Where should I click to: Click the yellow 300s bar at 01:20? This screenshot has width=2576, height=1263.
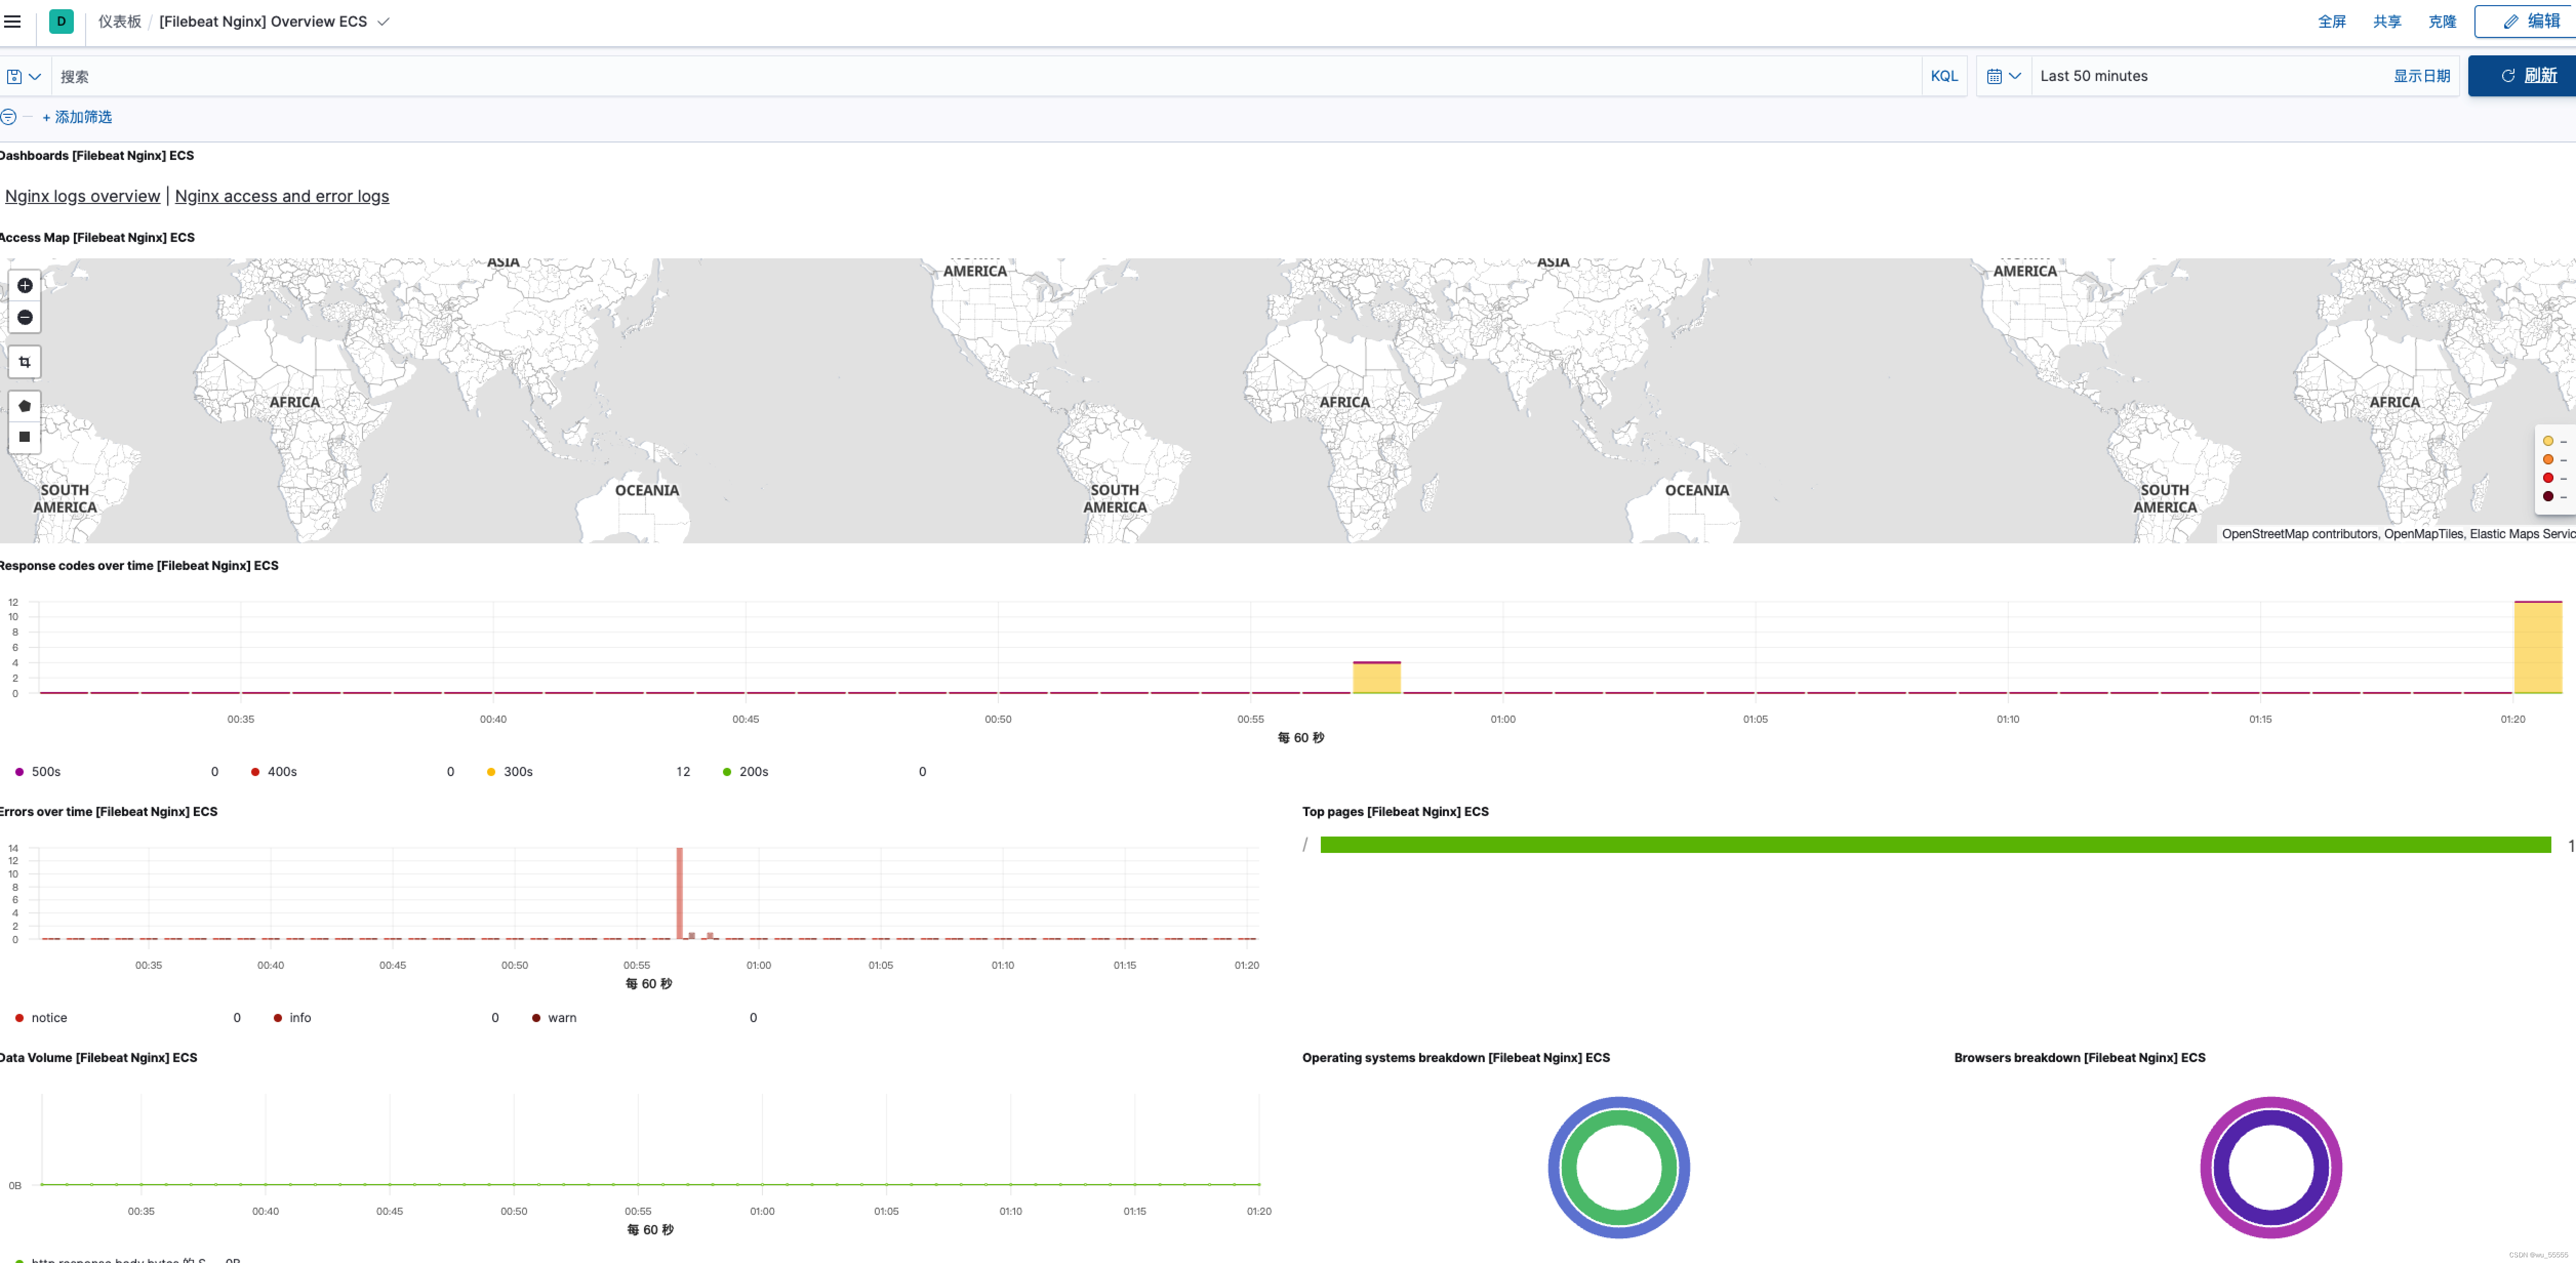pos(2538,648)
